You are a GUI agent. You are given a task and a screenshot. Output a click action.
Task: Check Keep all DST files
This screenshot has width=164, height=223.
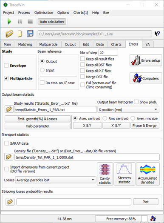82,65
